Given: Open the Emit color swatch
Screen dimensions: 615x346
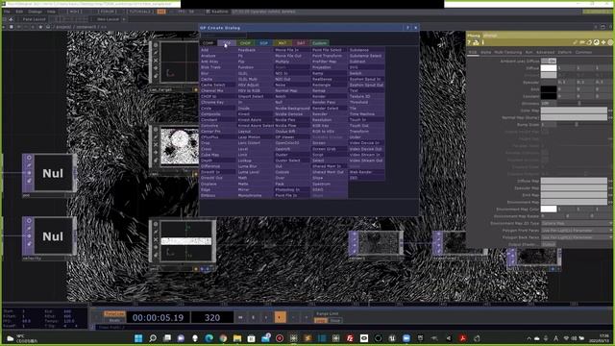Looking at the screenshot, I should 549,89.
